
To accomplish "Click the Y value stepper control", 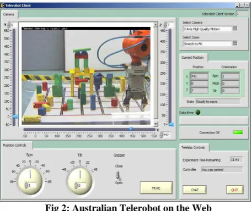I will (8, 25).
